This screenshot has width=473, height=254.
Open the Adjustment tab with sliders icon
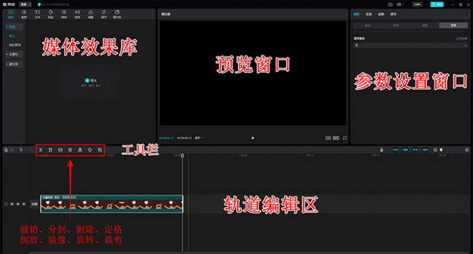click(104, 14)
